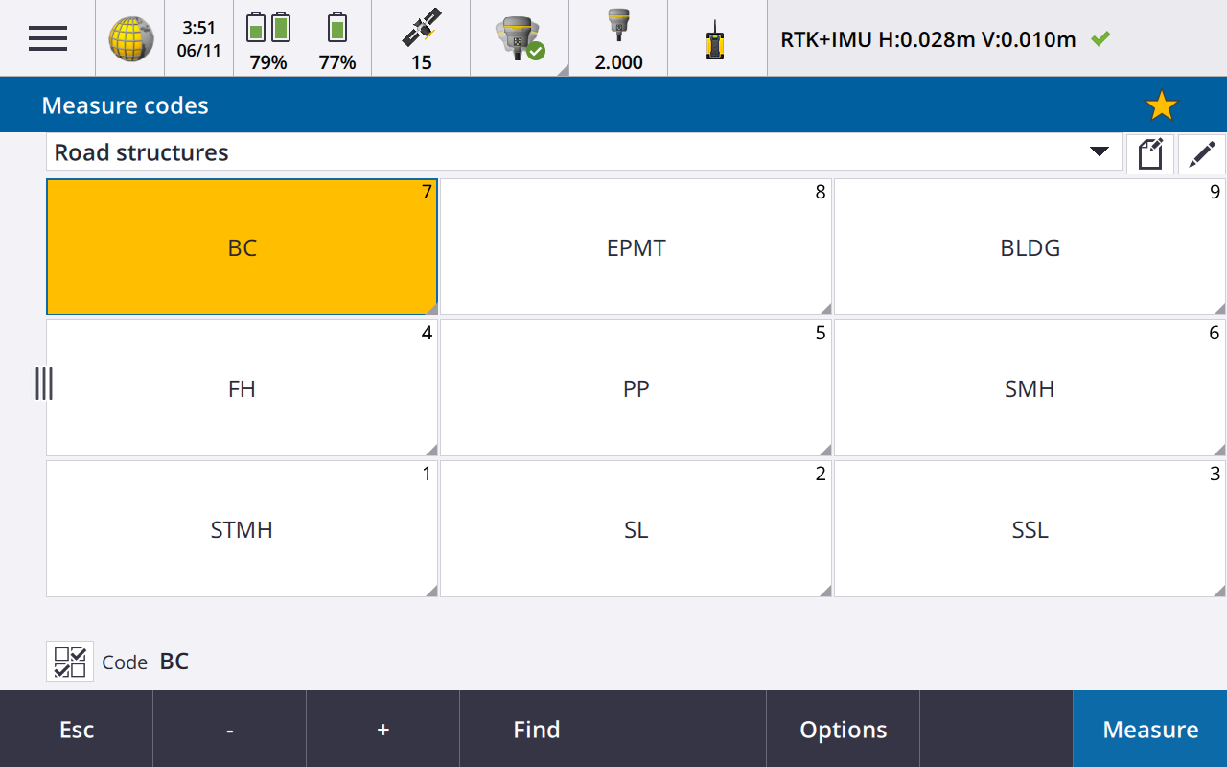Open the hamburger main menu
The height and width of the screenshot is (767, 1227).
[x=48, y=38]
